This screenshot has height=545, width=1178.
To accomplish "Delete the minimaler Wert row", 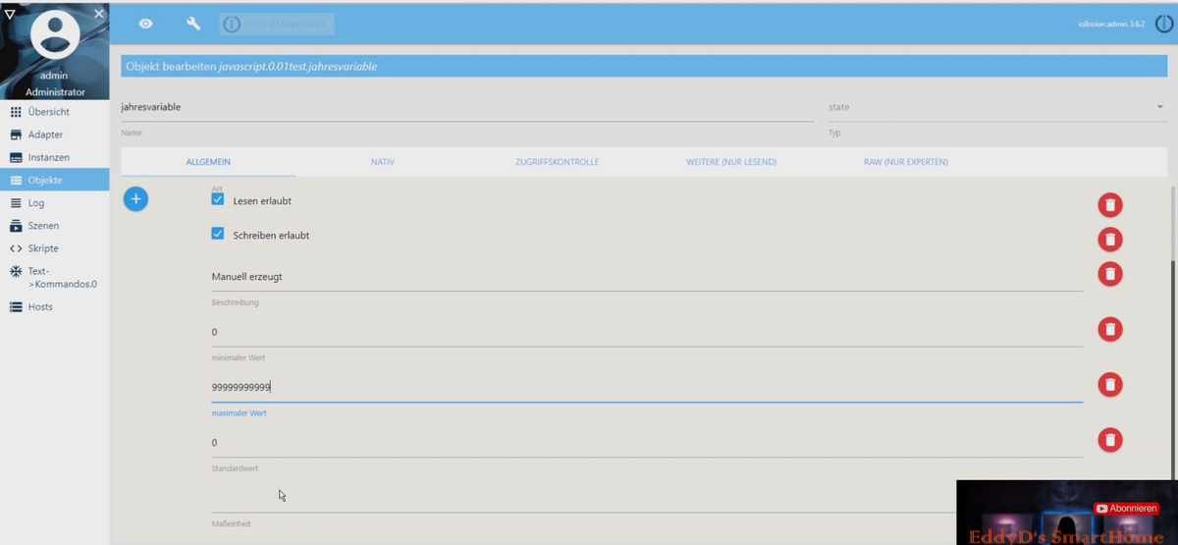I will tap(1110, 329).
